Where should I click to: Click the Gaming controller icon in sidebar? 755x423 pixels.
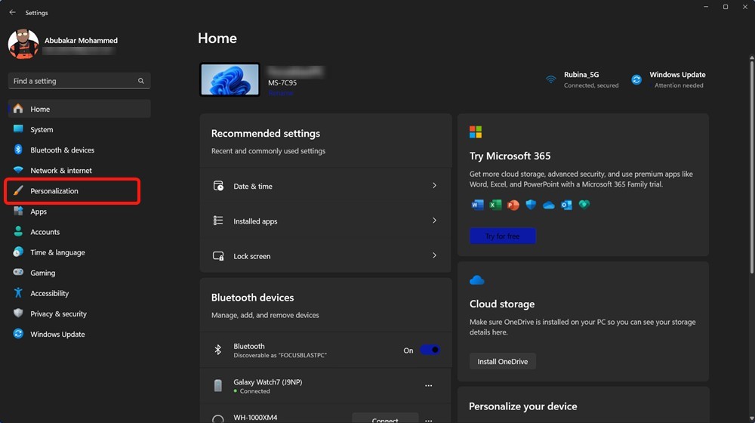click(18, 272)
